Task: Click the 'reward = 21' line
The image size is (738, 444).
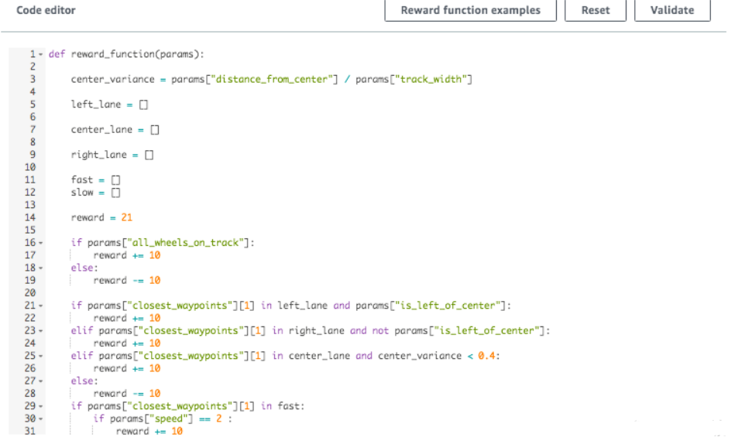Action: click(x=101, y=217)
